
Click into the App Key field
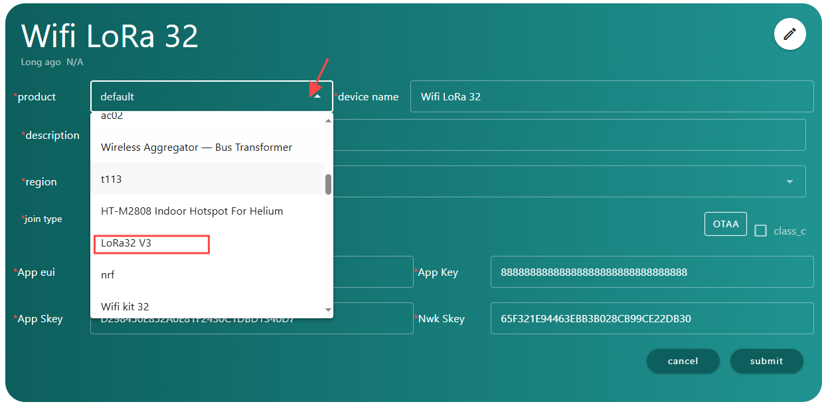652,272
